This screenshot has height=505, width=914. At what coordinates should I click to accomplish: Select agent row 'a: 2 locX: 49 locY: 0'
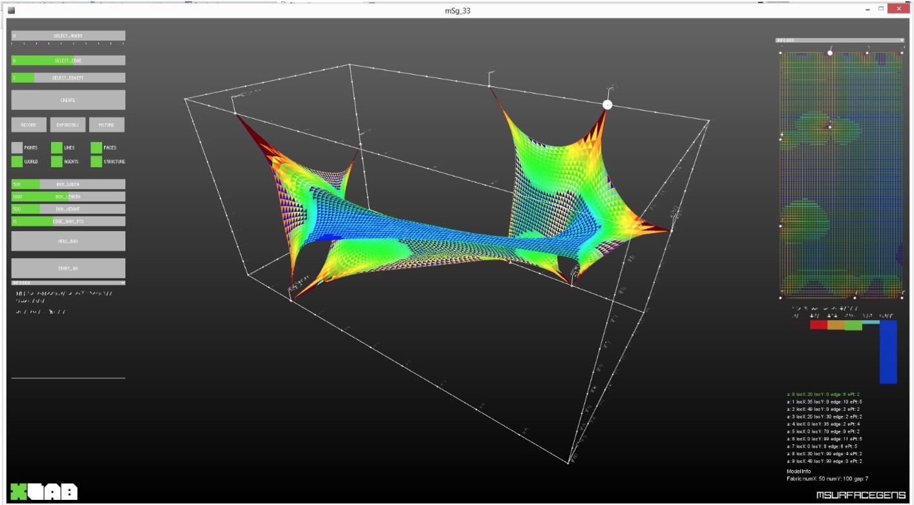(x=824, y=409)
